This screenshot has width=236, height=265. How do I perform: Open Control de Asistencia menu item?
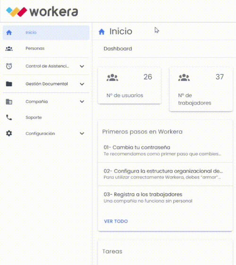(x=46, y=66)
